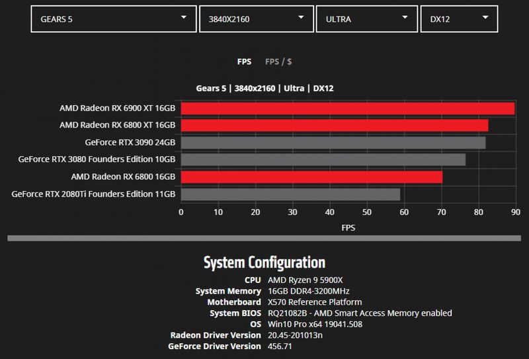Click the 50 value on the FPS axis

[x=367, y=212]
